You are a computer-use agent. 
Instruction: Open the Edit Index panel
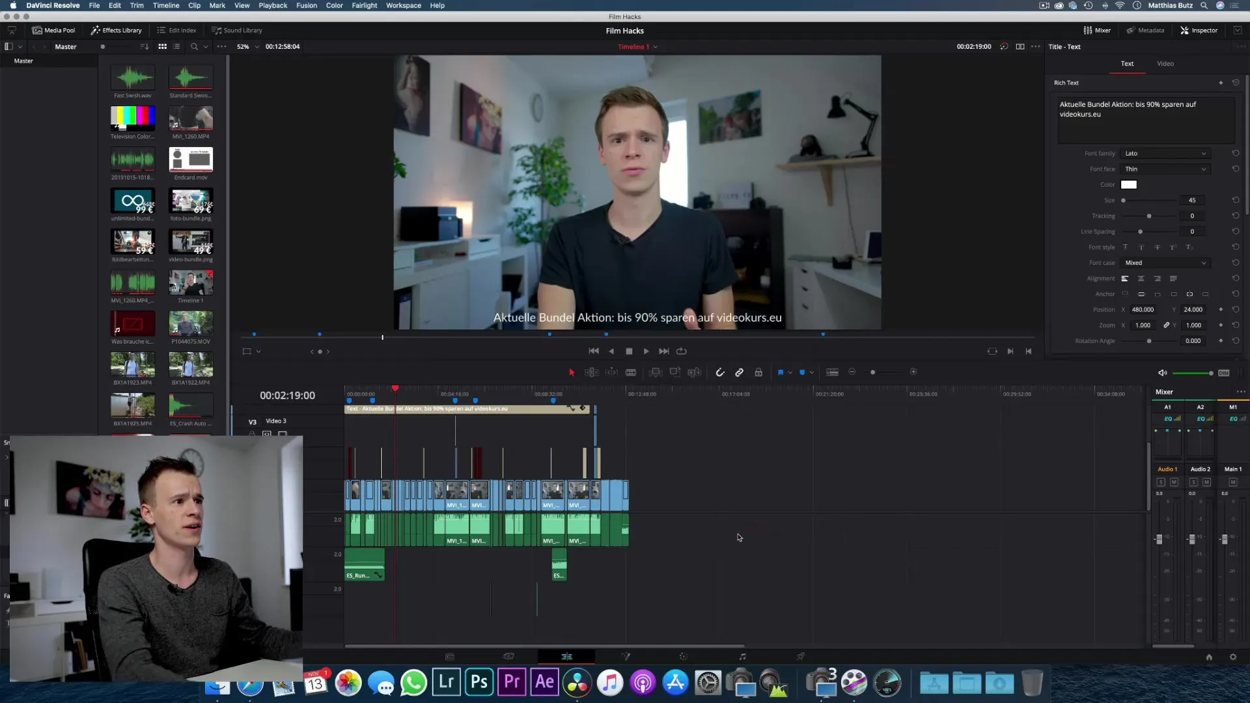coord(176,30)
